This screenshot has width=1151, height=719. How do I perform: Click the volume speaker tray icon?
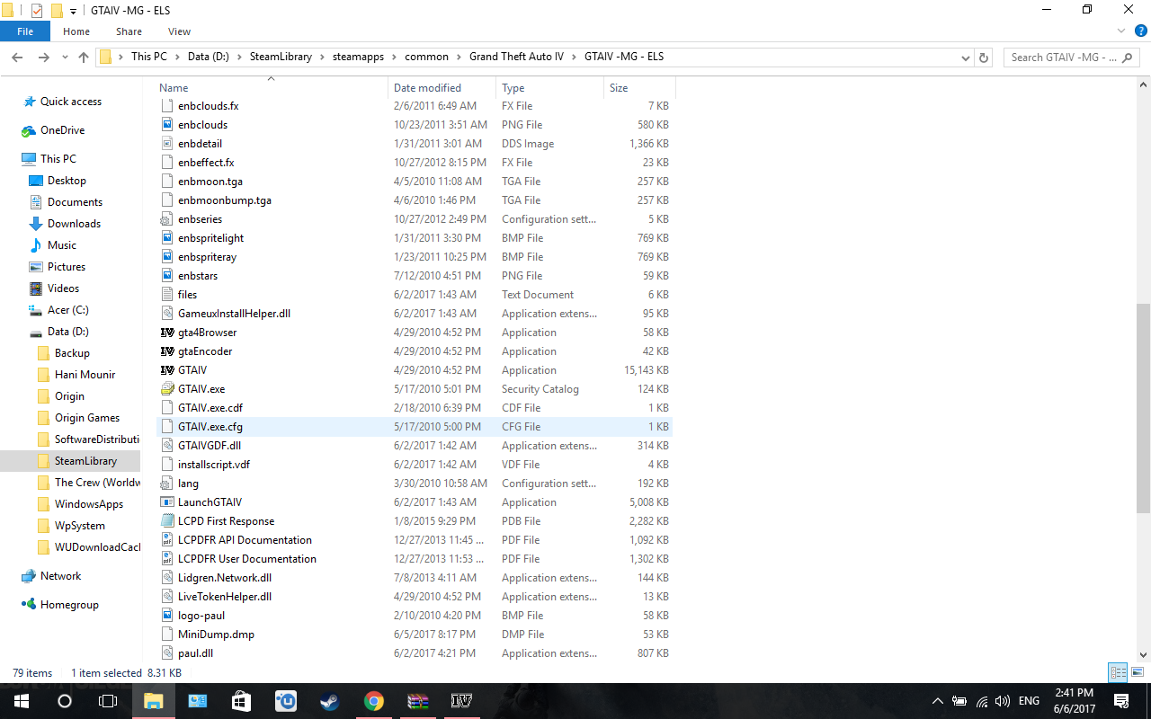(x=1003, y=701)
